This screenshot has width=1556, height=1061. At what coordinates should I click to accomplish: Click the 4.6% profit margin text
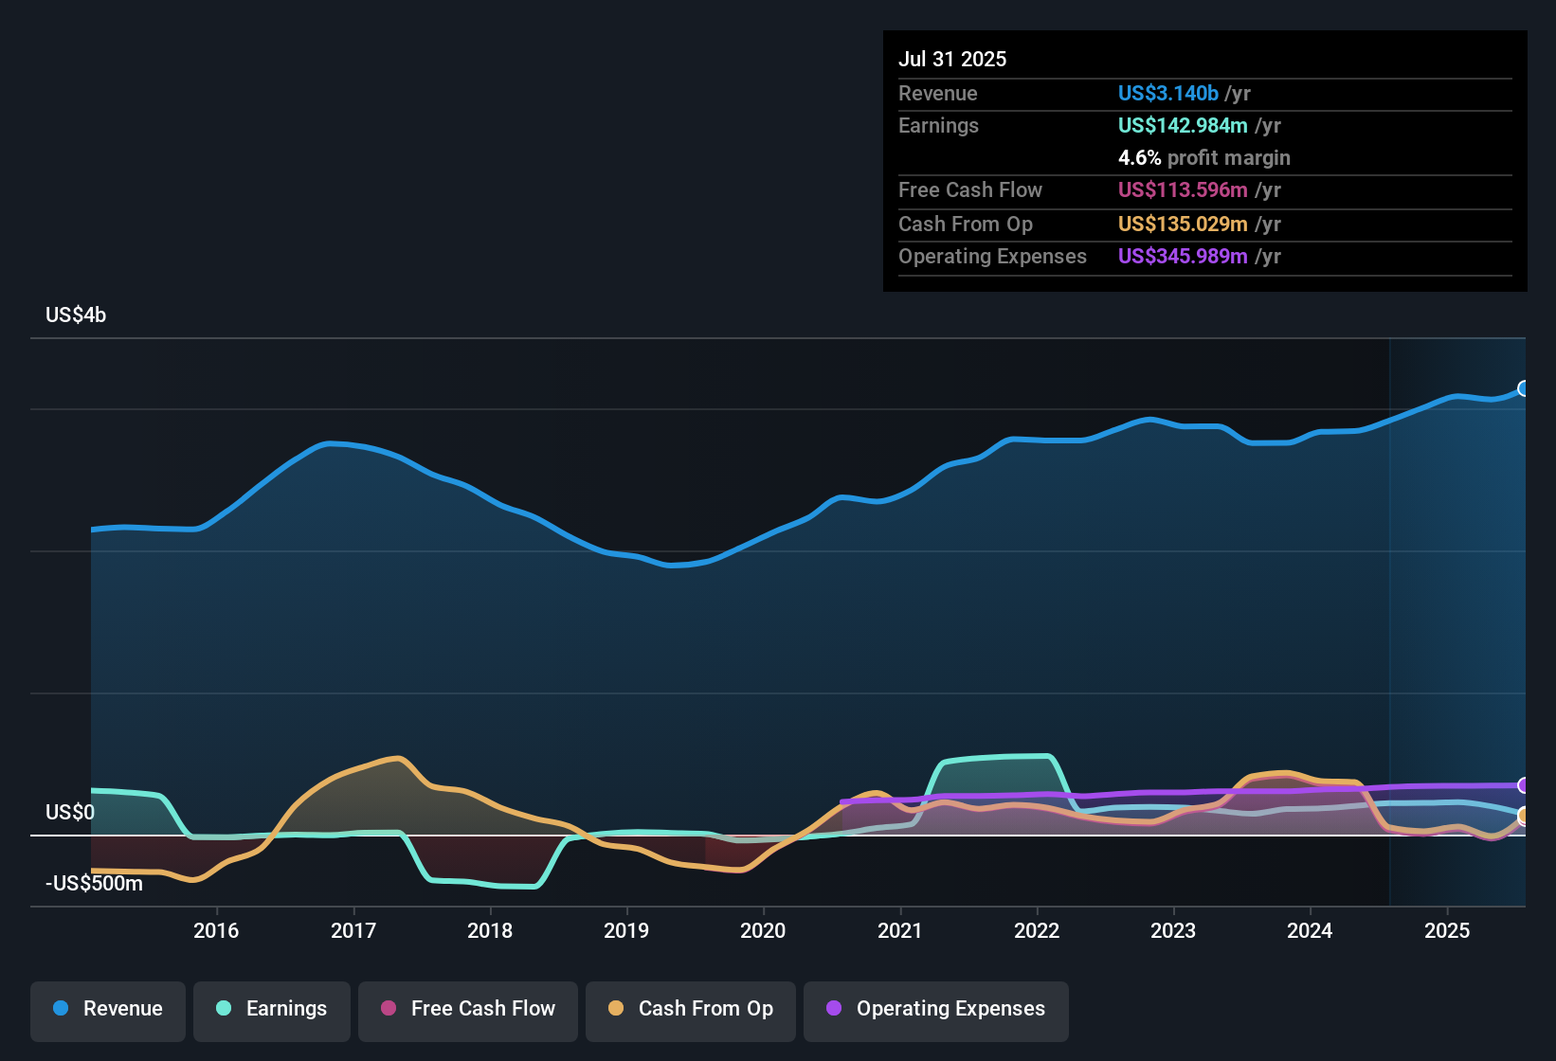tap(1204, 158)
